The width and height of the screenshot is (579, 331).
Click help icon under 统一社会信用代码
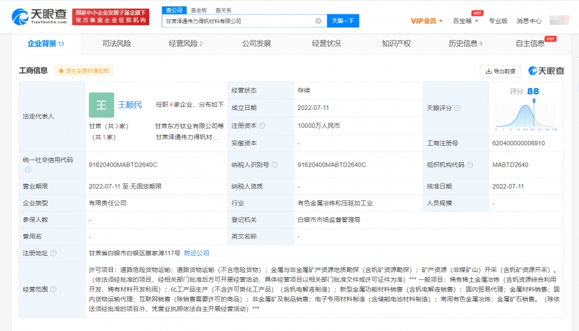click(28, 170)
